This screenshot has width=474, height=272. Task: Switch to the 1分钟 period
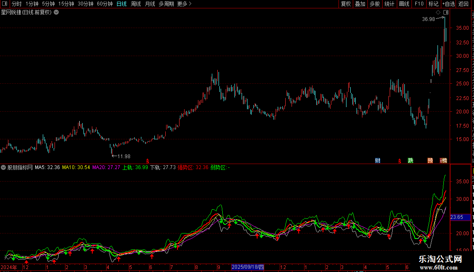coord(32,4)
